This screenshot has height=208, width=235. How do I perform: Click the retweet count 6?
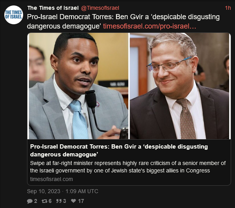50,201
